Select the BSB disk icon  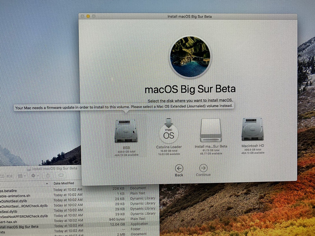coord(126,131)
